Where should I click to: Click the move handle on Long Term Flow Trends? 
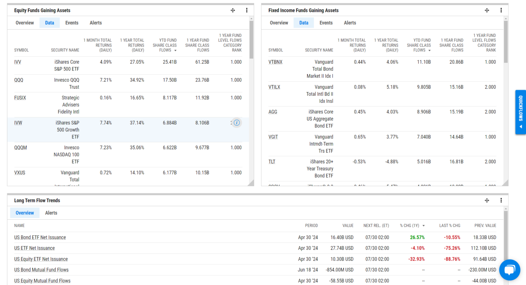pos(487,200)
